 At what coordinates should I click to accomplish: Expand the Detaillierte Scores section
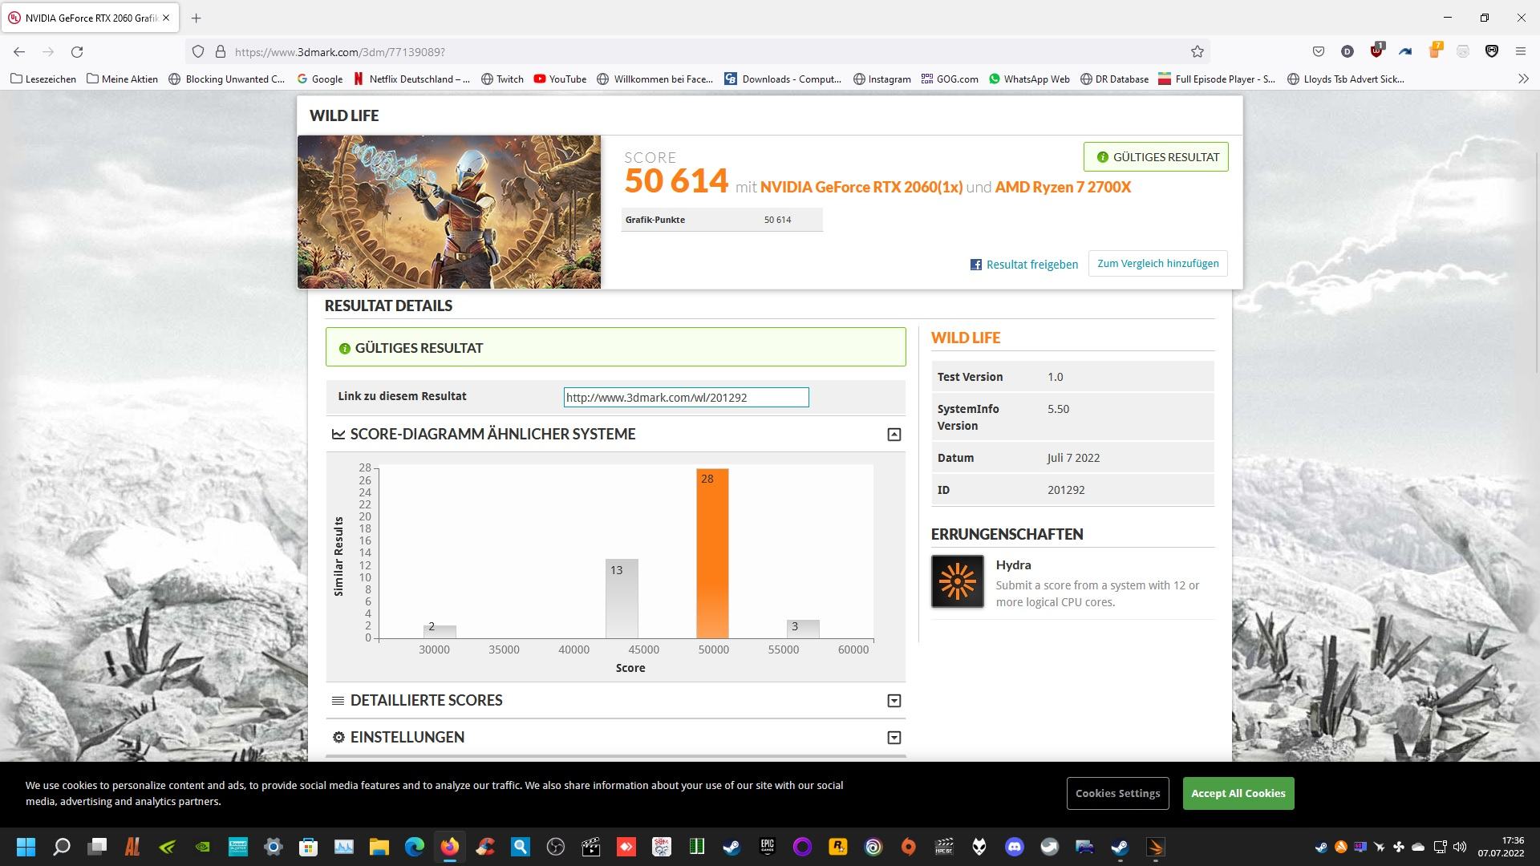coord(894,701)
